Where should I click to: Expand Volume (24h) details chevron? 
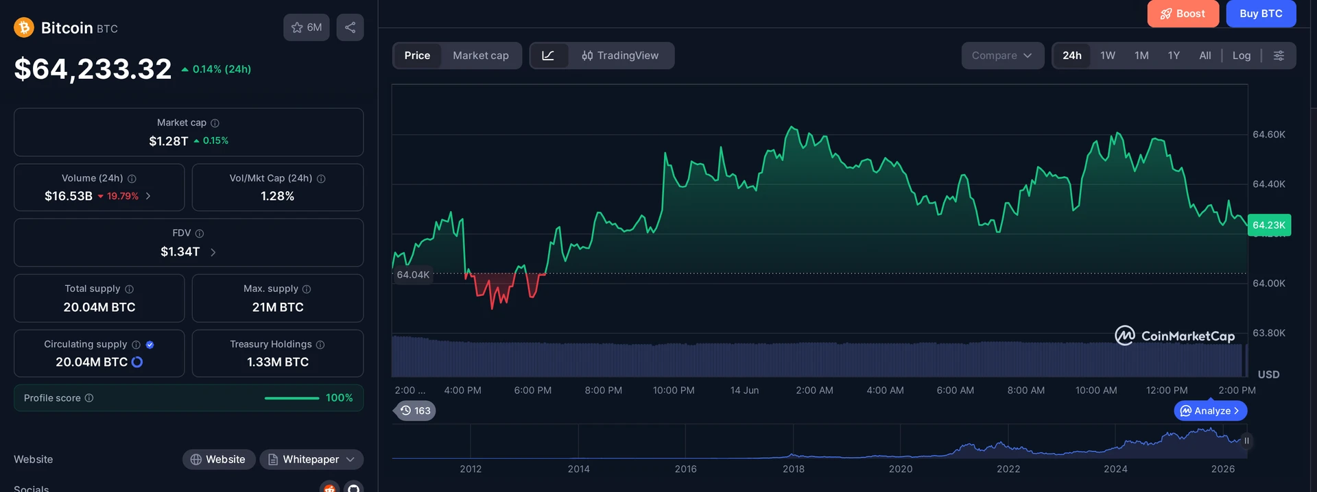(x=148, y=196)
